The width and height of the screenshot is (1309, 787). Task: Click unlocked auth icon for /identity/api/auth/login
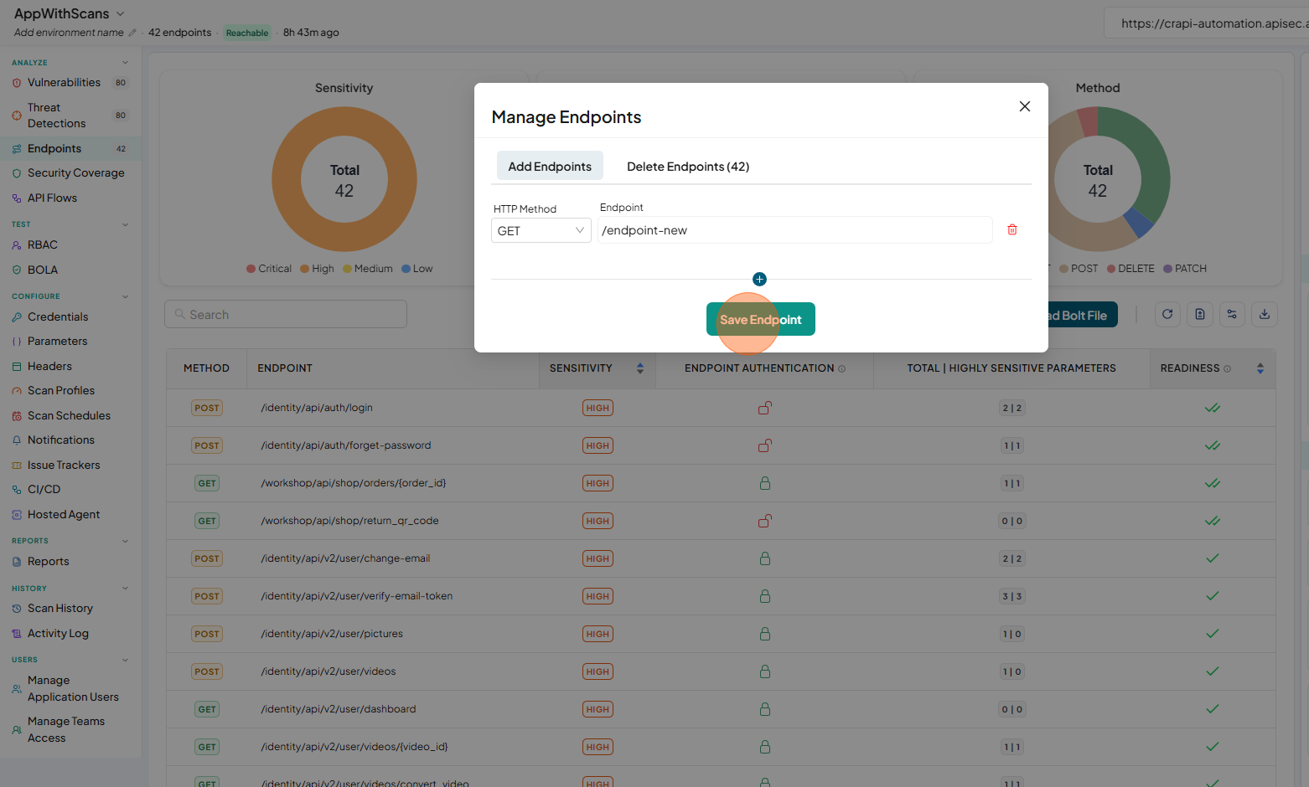[x=765, y=408]
